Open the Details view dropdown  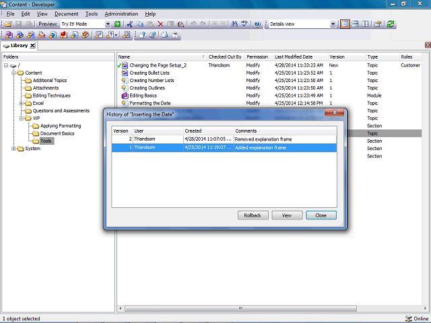click(x=333, y=24)
